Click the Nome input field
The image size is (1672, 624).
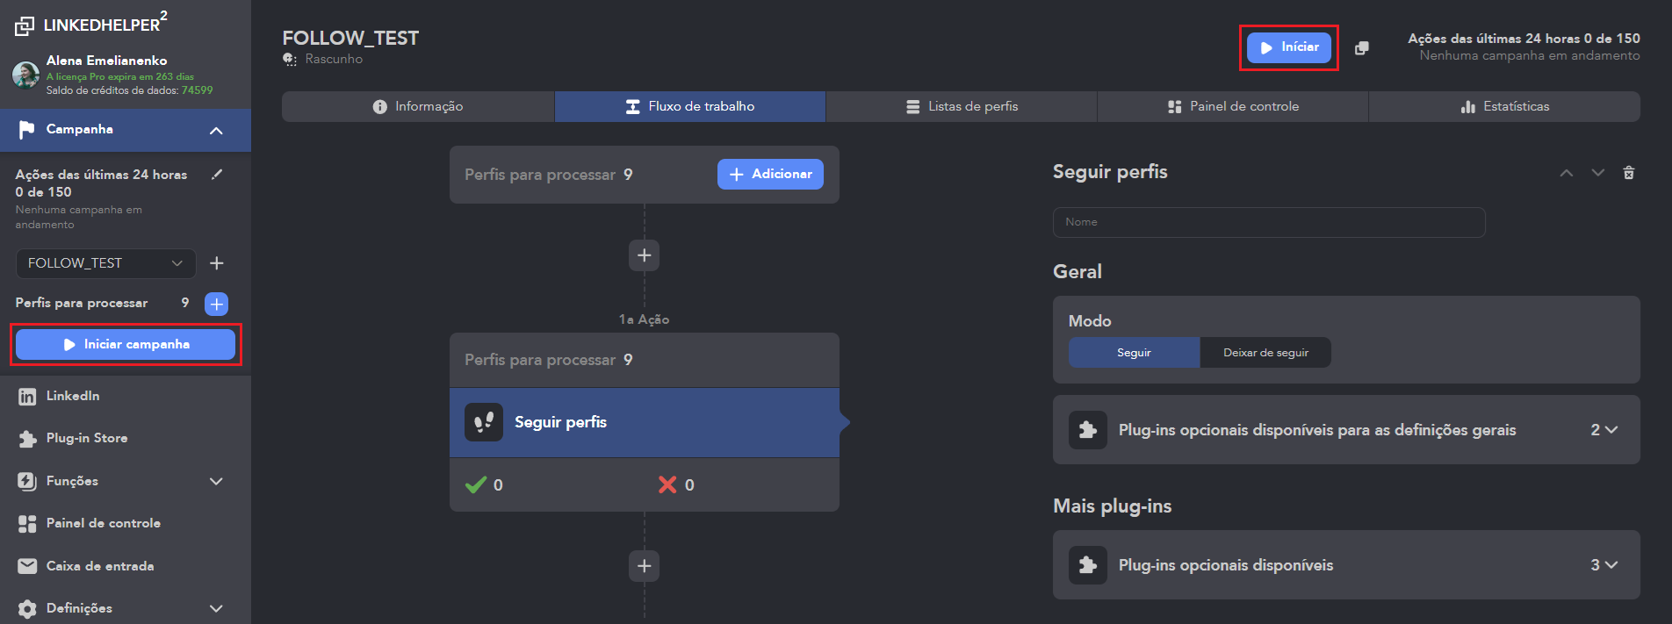click(x=1269, y=222)
